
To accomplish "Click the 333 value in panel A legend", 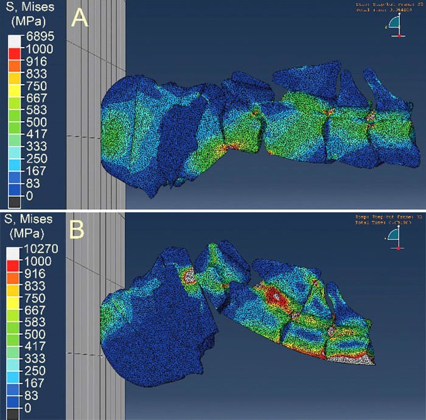I will tap(37, 147).
